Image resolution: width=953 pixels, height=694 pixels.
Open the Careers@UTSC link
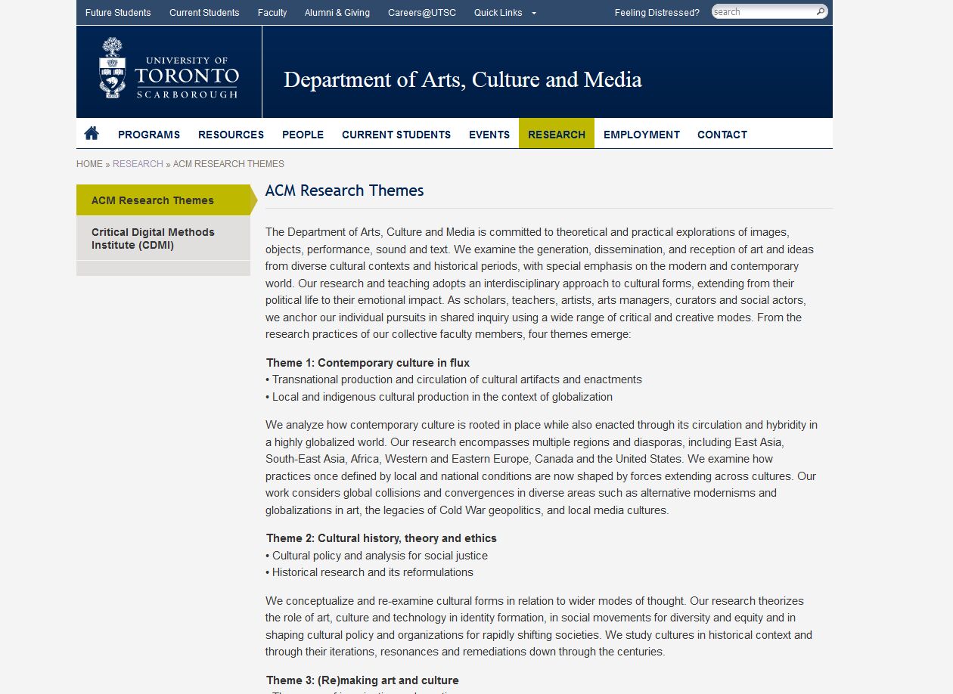click(x=422, y=13)
